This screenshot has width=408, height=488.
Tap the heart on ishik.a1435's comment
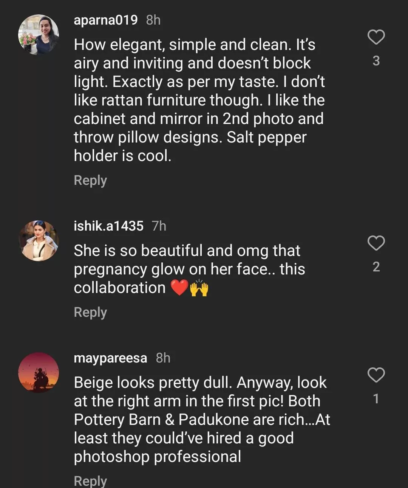[x=376, y=243]
